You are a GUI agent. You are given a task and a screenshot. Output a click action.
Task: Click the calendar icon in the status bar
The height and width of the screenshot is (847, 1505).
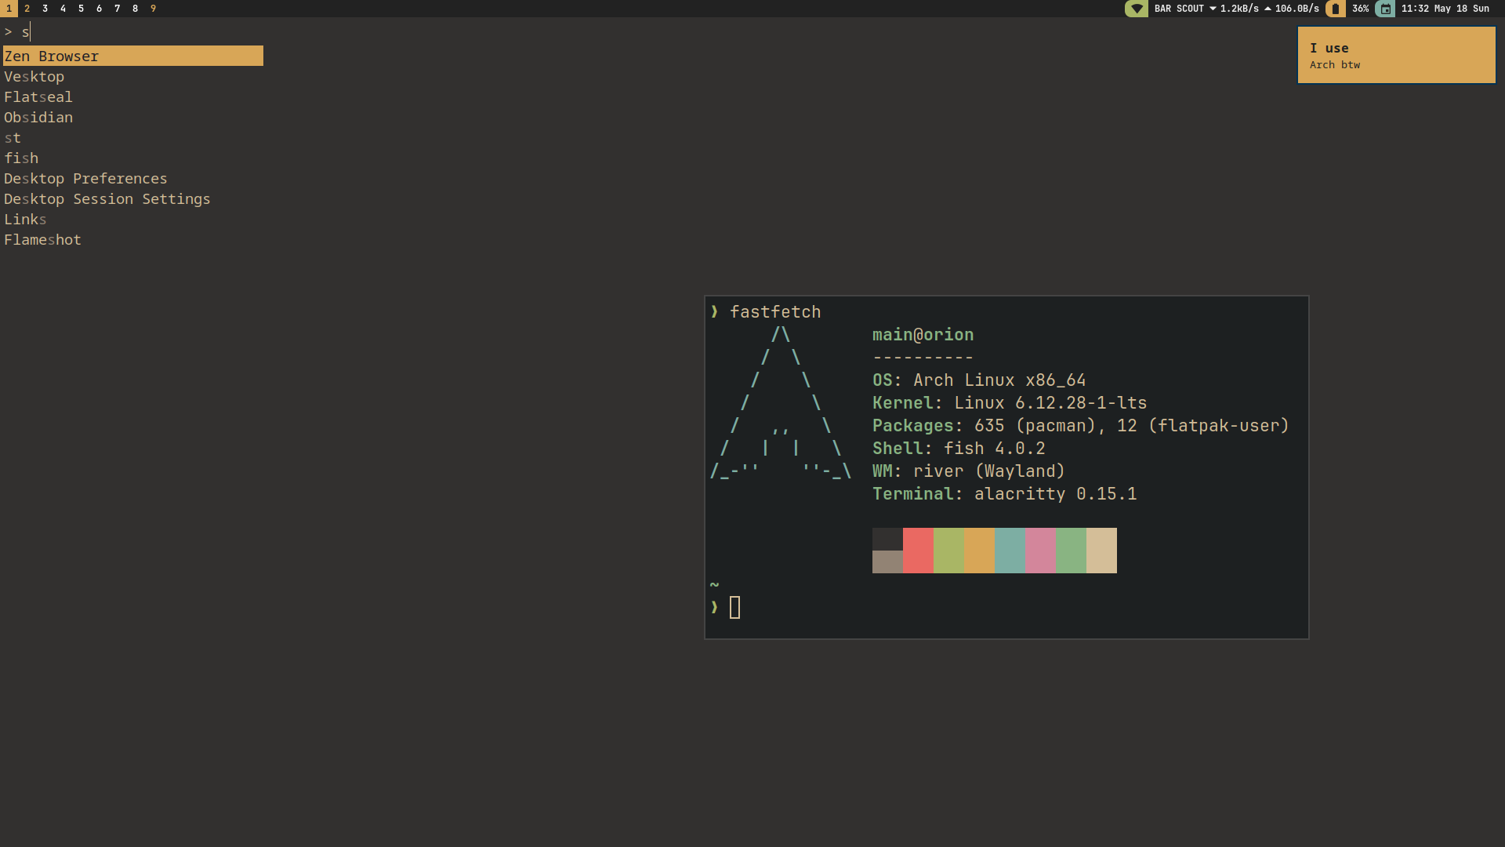[x=1385, y=9]
